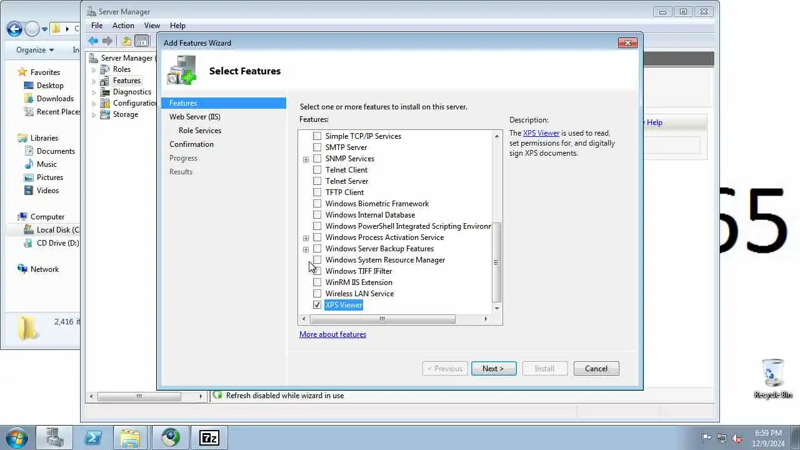Cancel the Add Features Wizard
The width and height of the screenshot is (800, 450).
596,369
